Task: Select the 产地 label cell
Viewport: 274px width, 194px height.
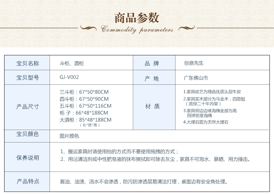Action: tap(152, 78)
